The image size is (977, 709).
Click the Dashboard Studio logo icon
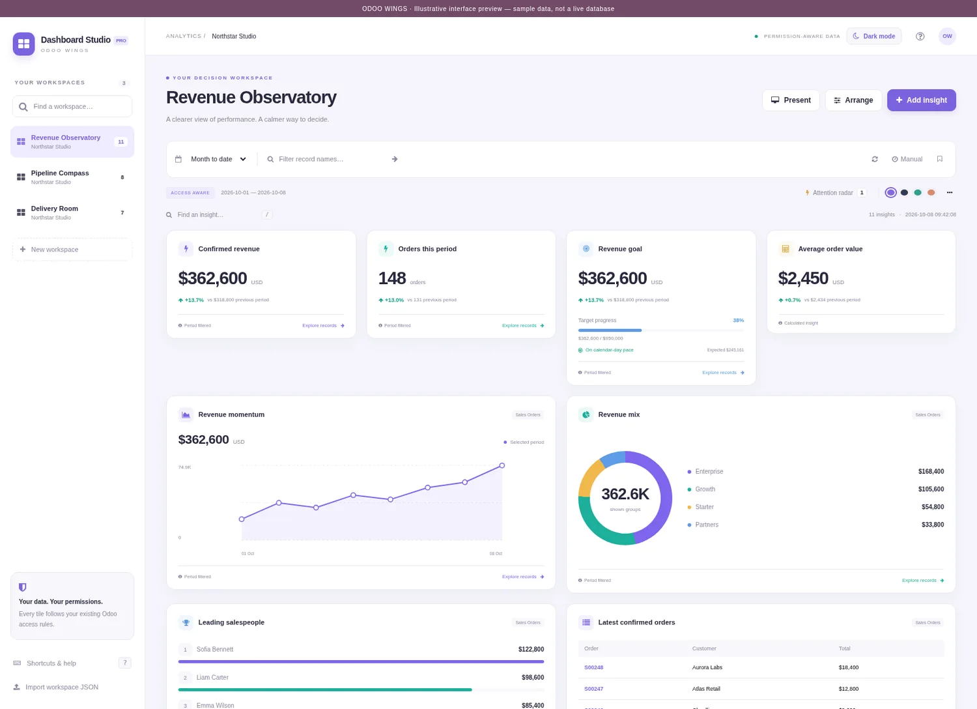point(23,44)
